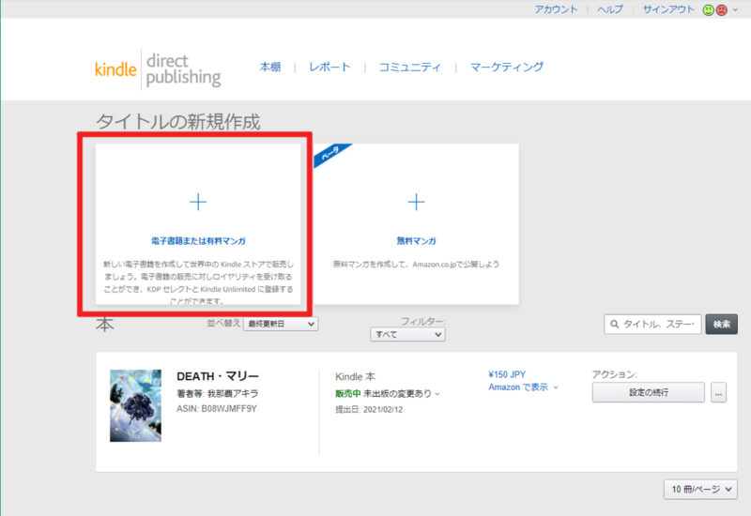Screen dimensions: 751x516
Task: Open the ellipsis more-actions button
Action: 718,392
